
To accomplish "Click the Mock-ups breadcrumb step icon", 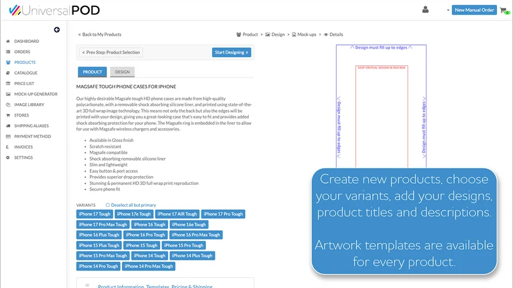I will tap(294, 35).
